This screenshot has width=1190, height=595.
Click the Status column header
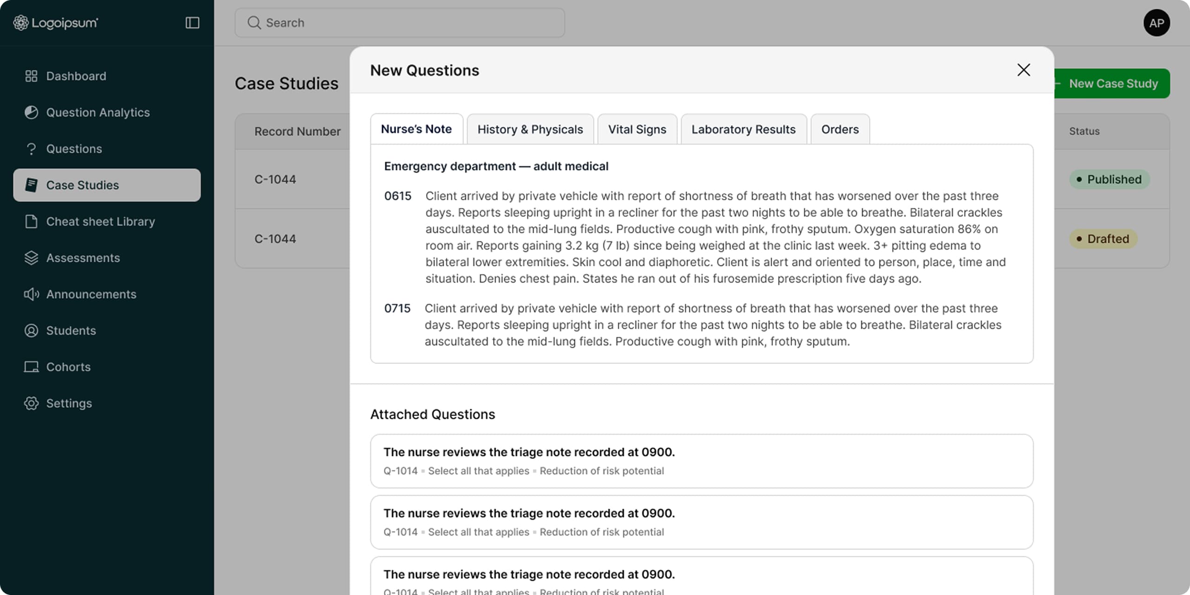point(1084,132)
